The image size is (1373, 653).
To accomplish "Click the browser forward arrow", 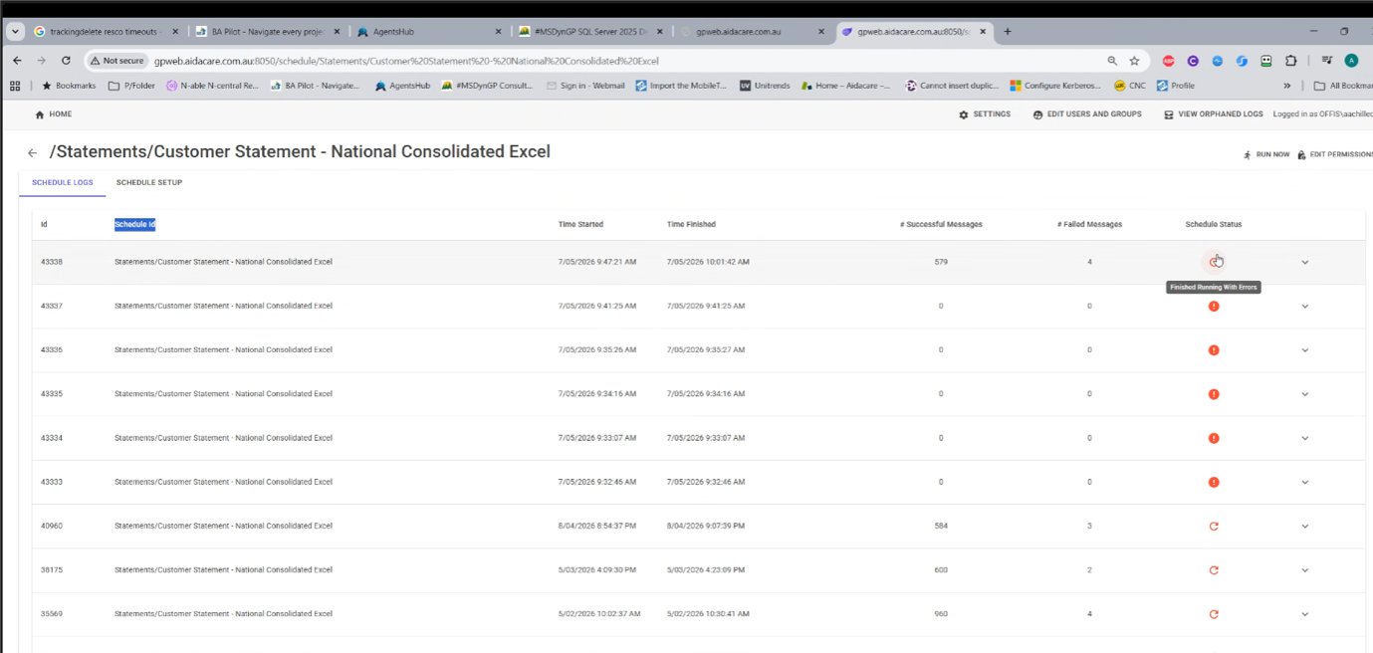I will pos(41,61).
